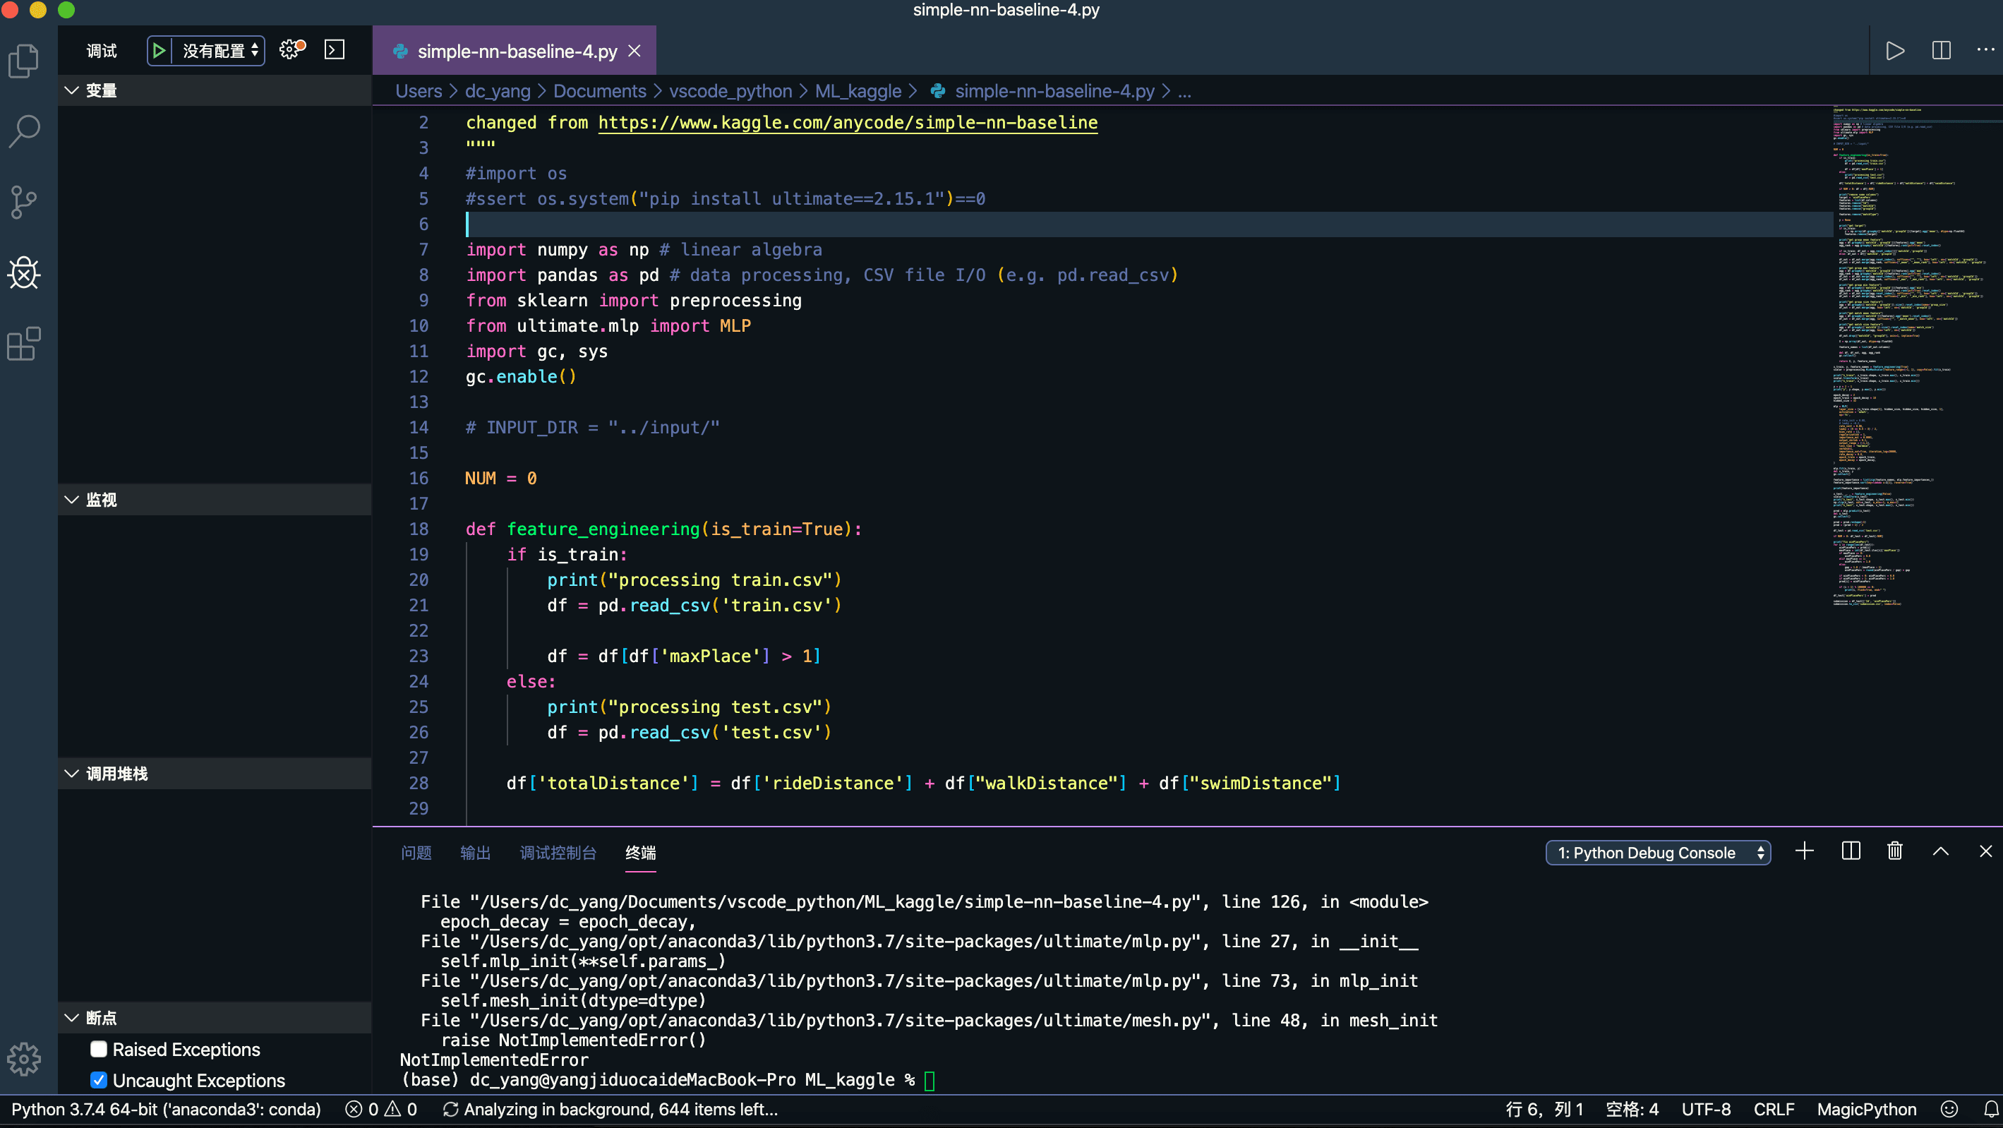This screenshot has height=1128, width=2003.
Task: Uncheck the Uncaught Exceptions breakpoint
Action: click(99, 1081)
